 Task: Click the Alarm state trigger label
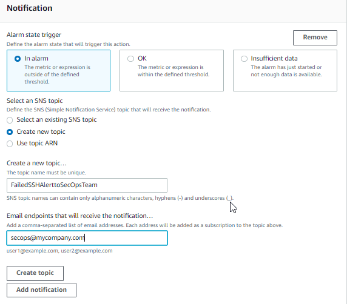(x=34, y=35)
